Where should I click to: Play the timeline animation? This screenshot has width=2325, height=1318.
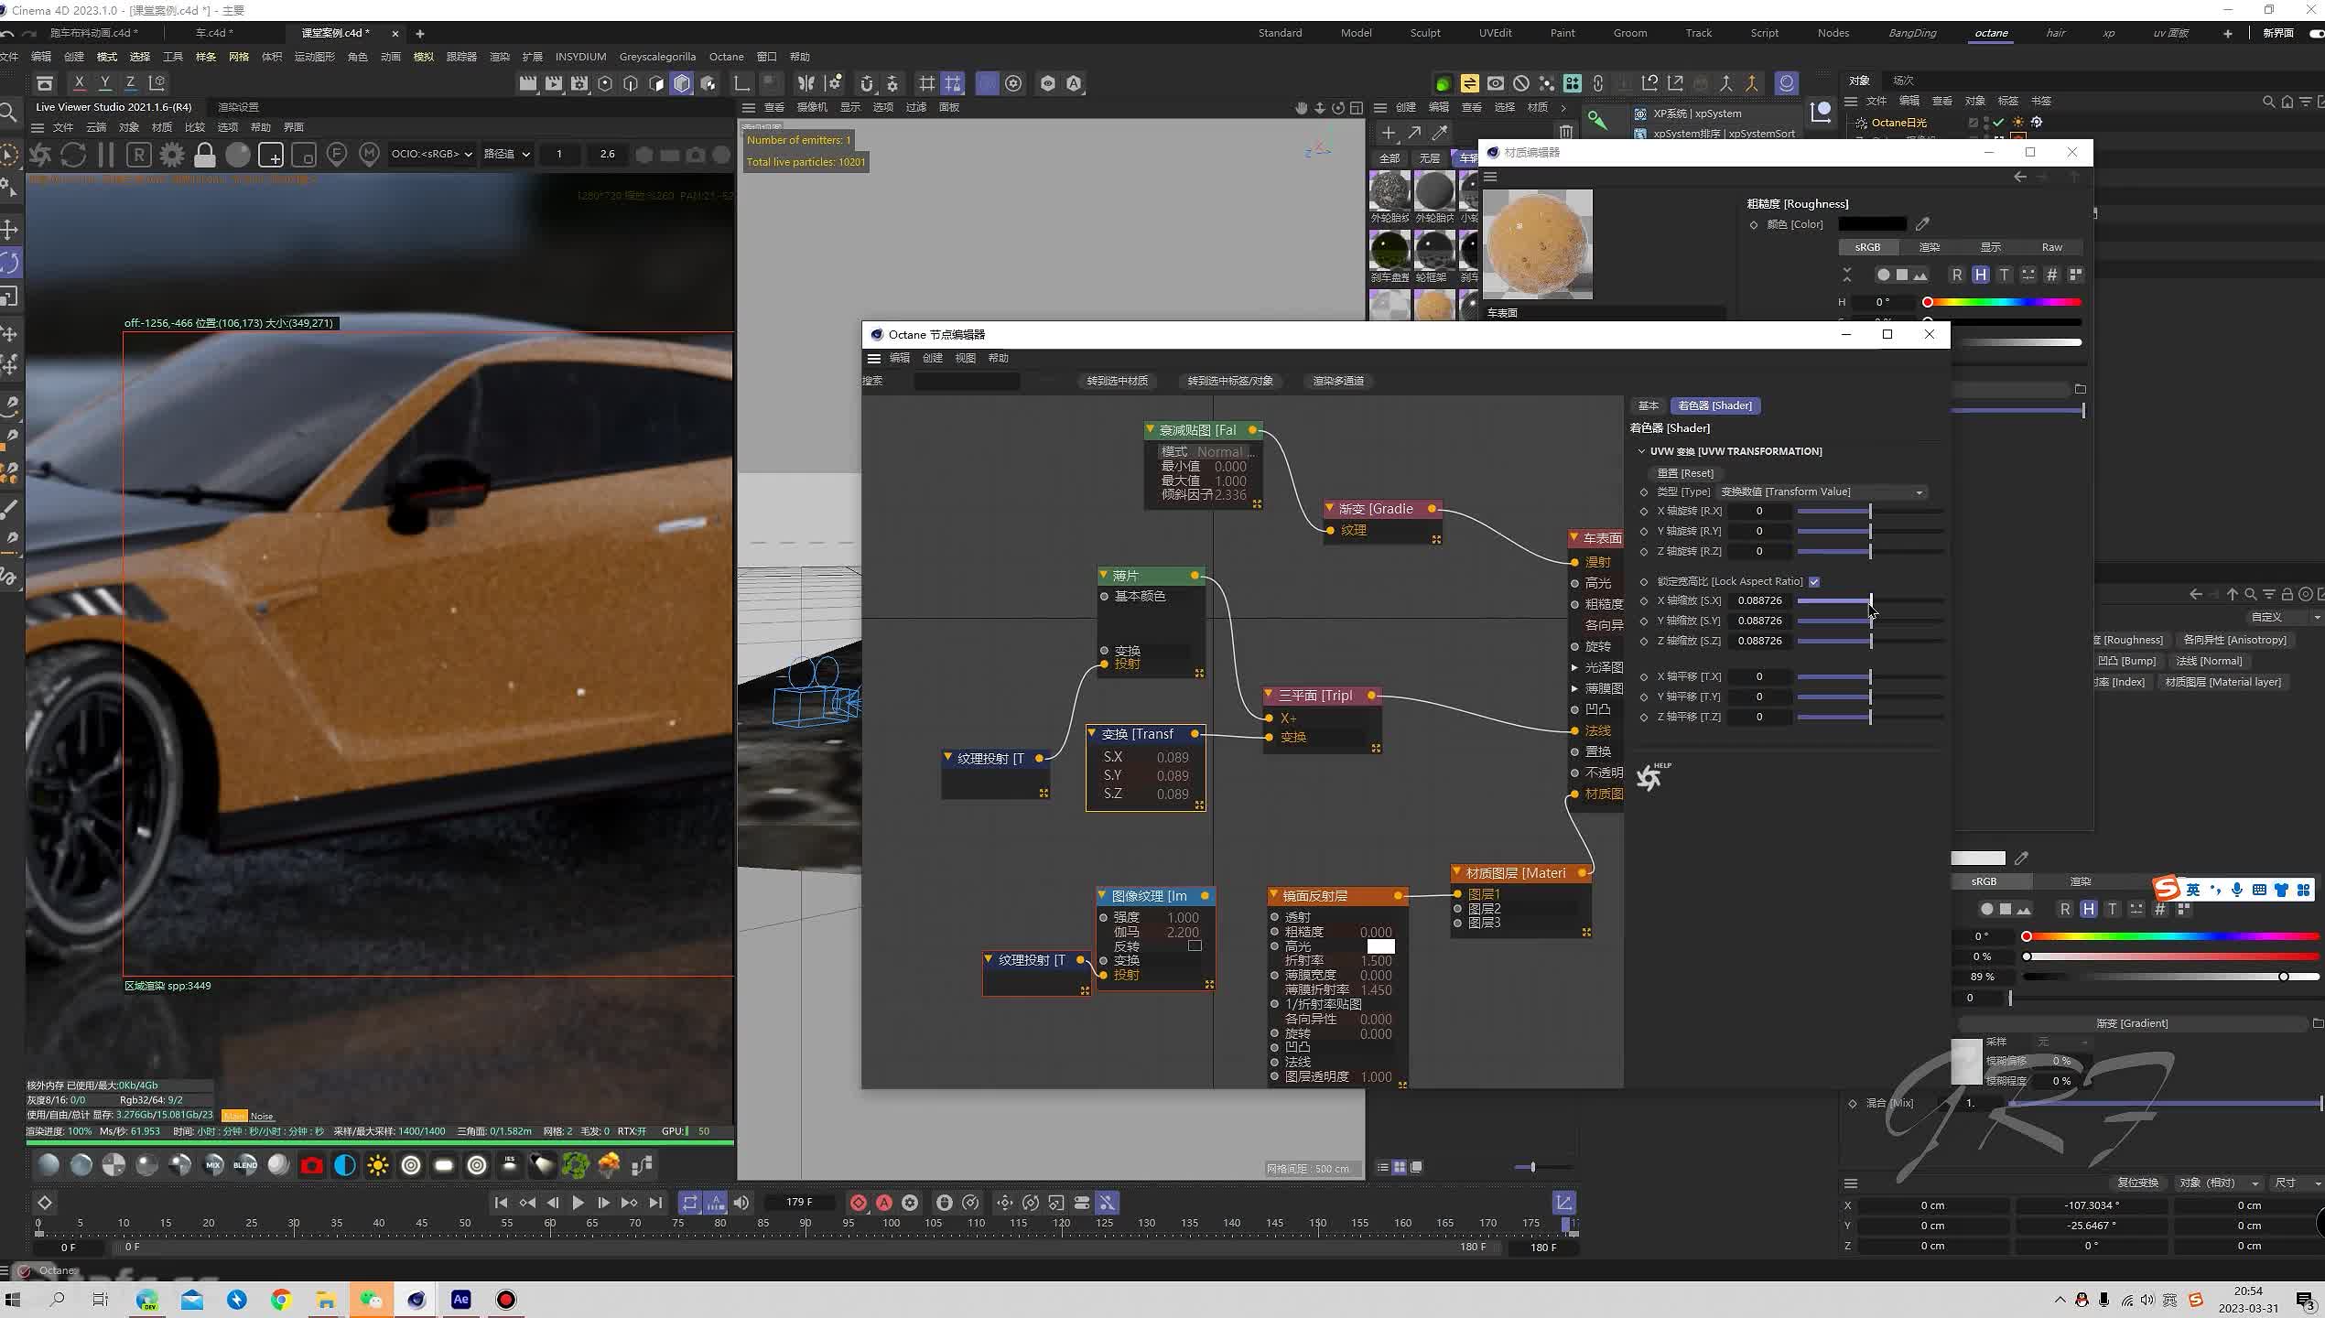[578, 1203]
